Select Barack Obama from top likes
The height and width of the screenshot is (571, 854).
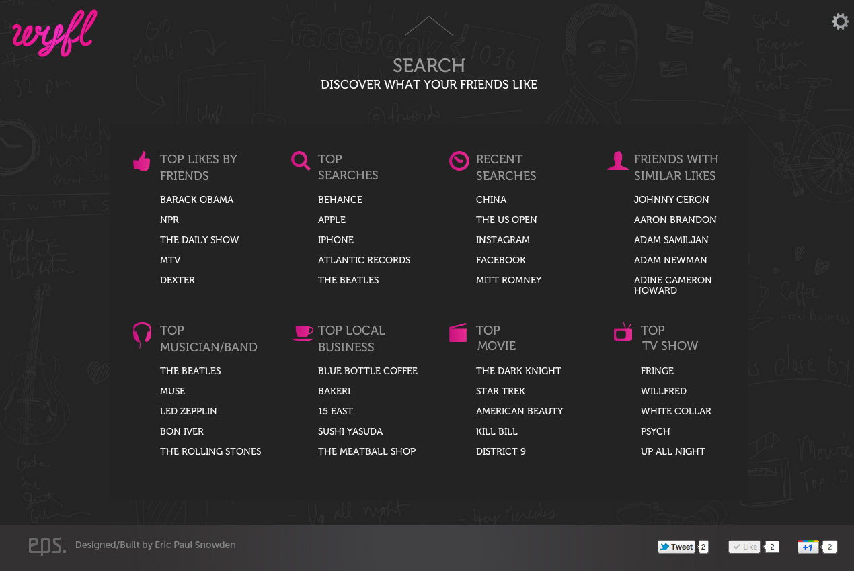(x=197, y=200)
